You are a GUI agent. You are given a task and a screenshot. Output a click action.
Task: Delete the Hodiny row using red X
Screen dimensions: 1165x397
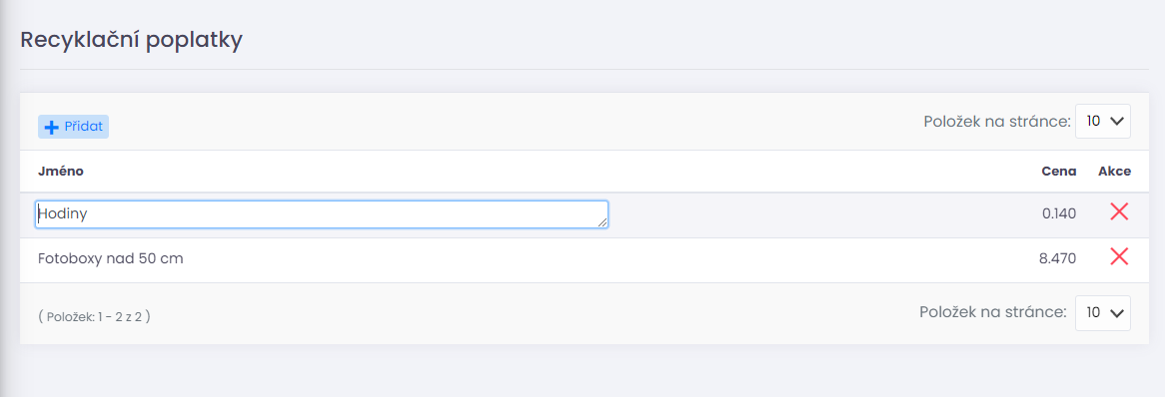pyautogui.click(x=1119, y=212)
